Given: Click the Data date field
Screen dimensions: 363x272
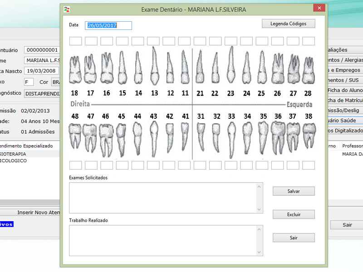Looking at the screenshot, I should point(108,25).
